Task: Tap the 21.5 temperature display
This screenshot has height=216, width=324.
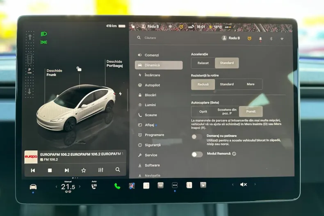Action: point(68,187)
